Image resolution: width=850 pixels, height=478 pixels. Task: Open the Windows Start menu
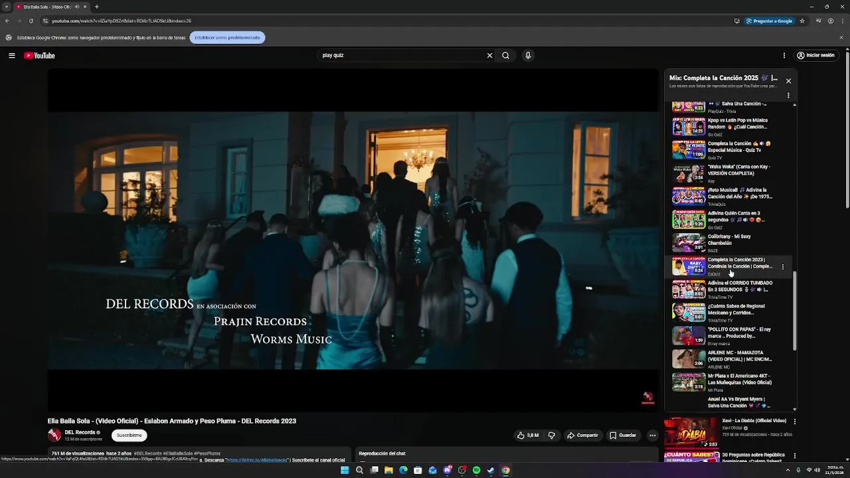pyautogui.click(x=345, y=470)
